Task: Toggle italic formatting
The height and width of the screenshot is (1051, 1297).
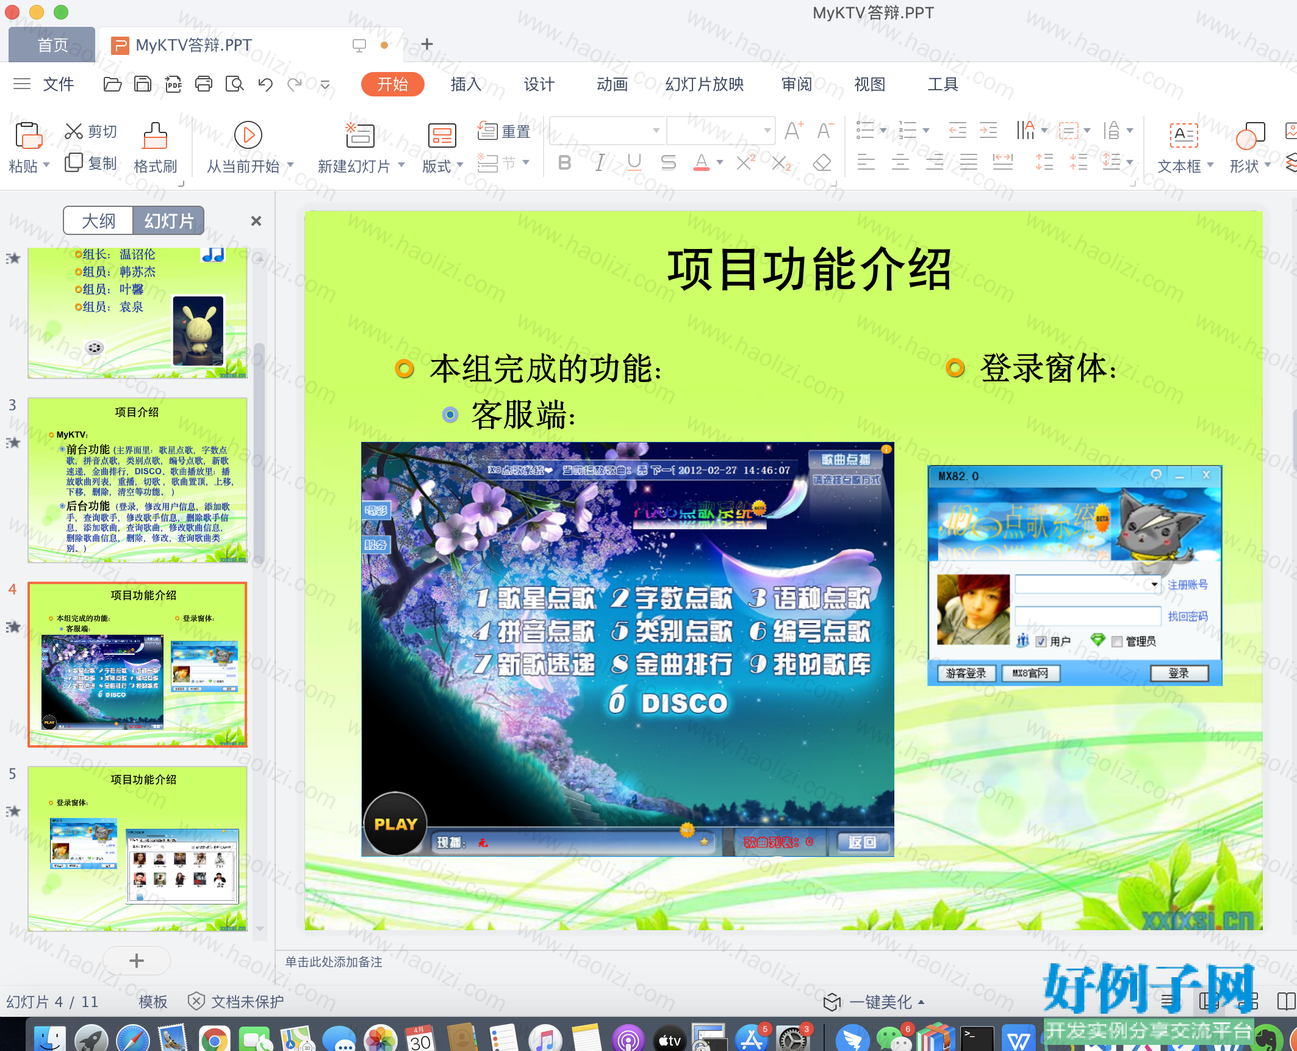Action: [x=600, y=163]
